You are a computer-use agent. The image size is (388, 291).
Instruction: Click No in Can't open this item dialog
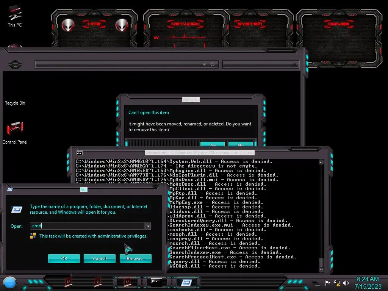pos(241,144)
